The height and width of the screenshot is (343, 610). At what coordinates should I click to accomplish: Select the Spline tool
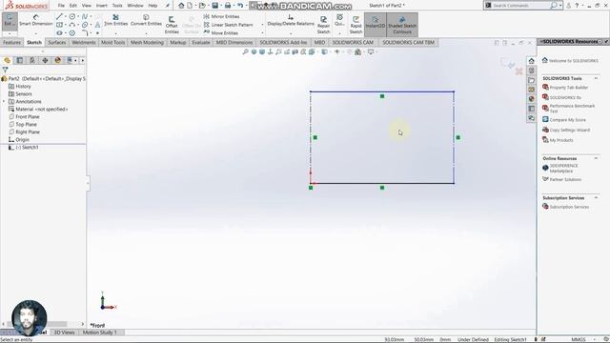pyautogui.click(x=85, y=17)
